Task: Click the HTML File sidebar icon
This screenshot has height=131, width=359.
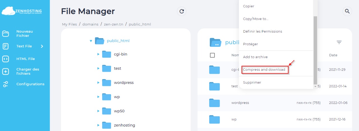Action: (6, 59)
